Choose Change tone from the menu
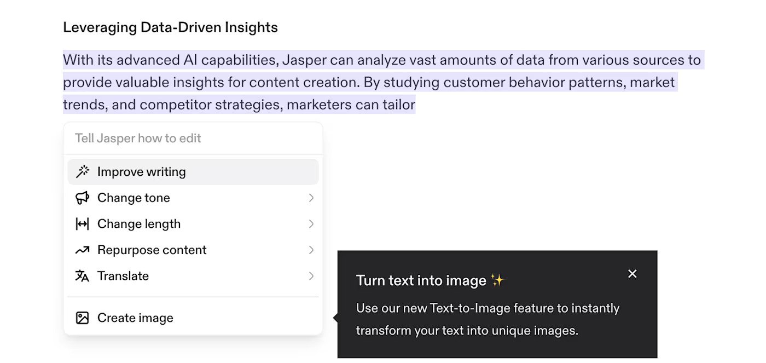Screen dimensions: 766x363 pos(134,198)
